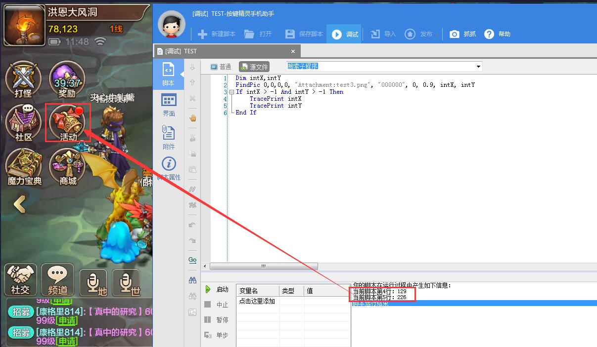The image size is (597, 347).
Task: Click the hand icon in vertical toolbar
Action: click(x=192, y=118)
